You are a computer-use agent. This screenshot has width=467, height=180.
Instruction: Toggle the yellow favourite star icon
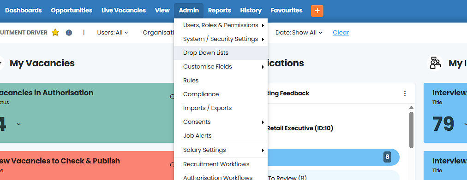coord(55,32)
